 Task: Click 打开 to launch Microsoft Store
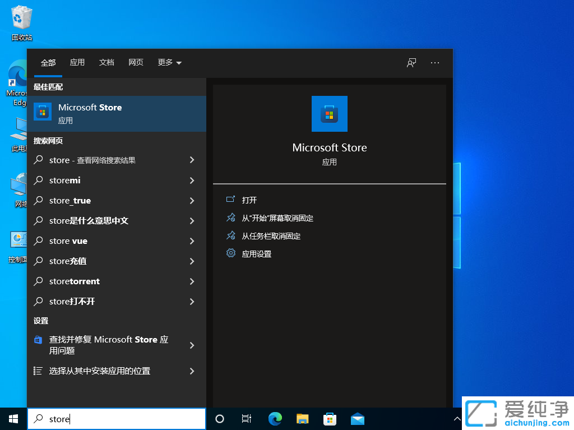[x=248, y=200]
